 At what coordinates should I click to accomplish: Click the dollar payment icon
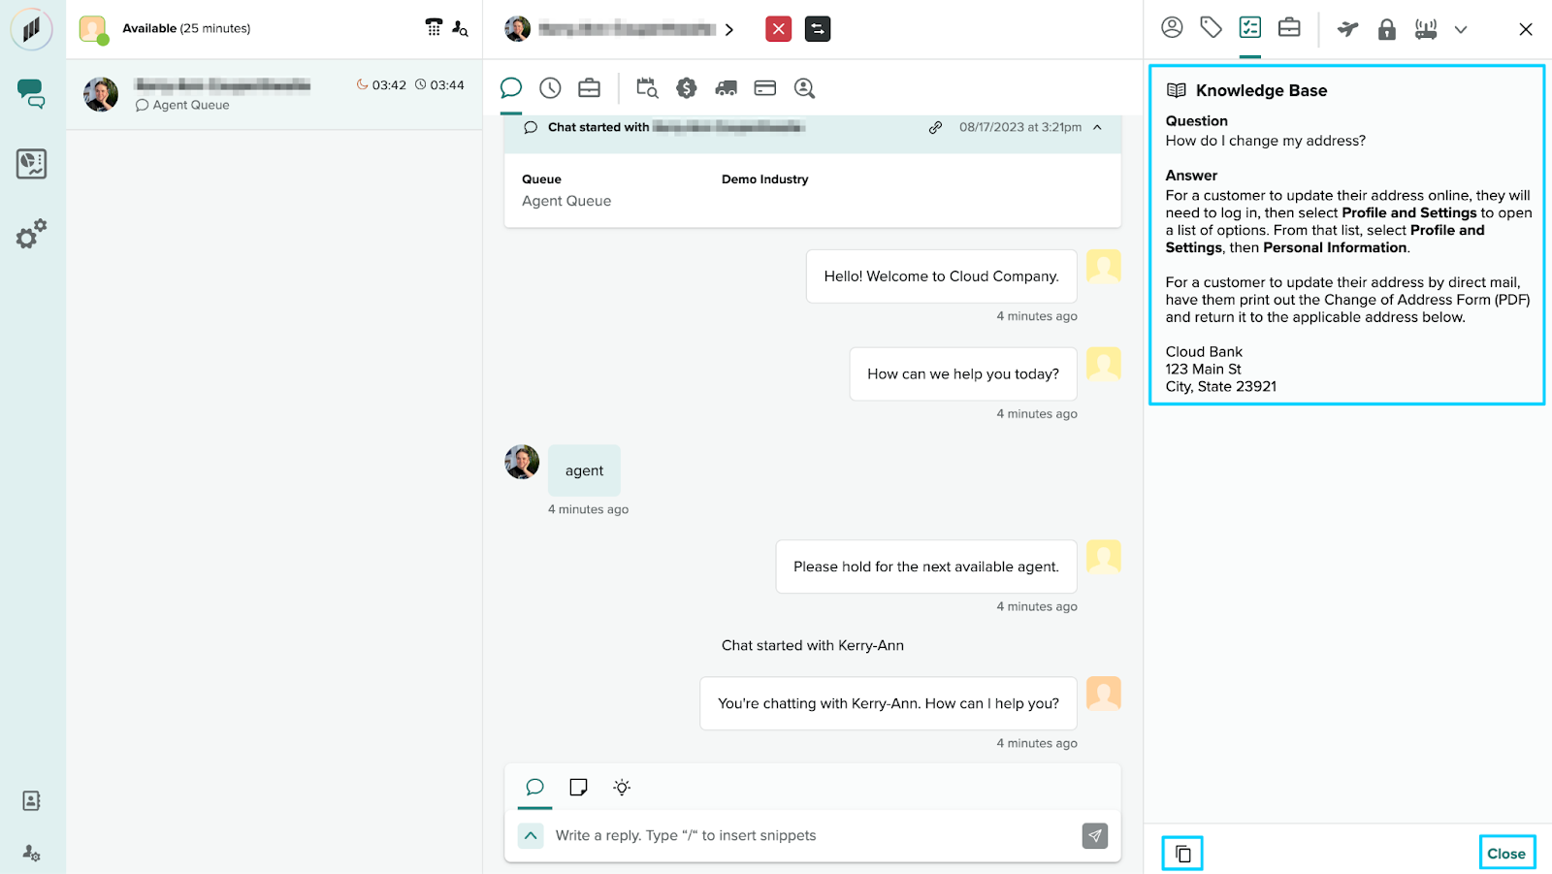click(687, 88)
